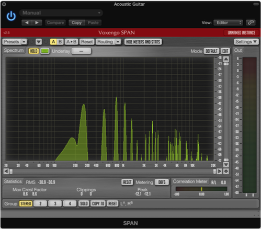Image resolution: width=261 pixels, height=229 pixels.
Task: Click the Max Crest Factor label
Action: [29, 190]
